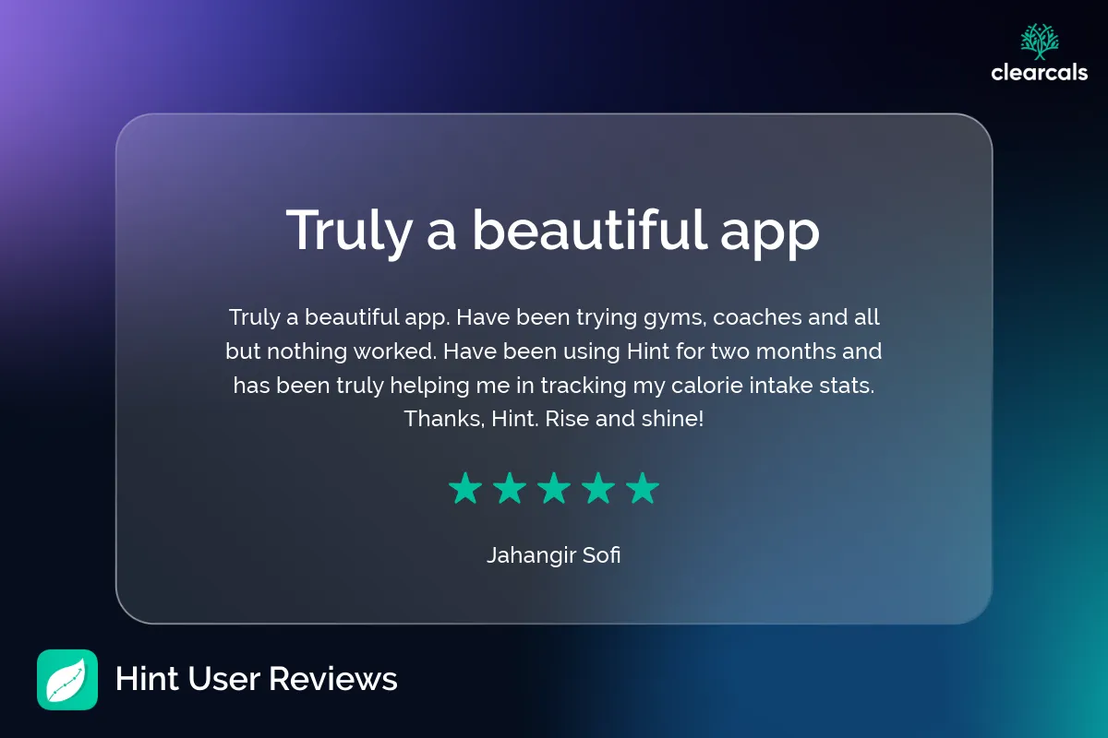The image size is (1108, 738).
Task: Click the word "Sofi" in reviewer name
Action: [x=602, y=556]
